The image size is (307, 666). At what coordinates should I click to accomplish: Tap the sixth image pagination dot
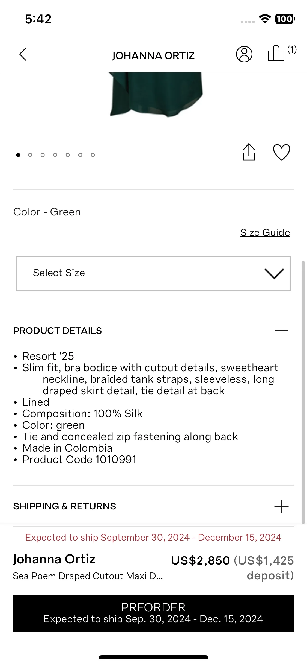click(80, 155)
